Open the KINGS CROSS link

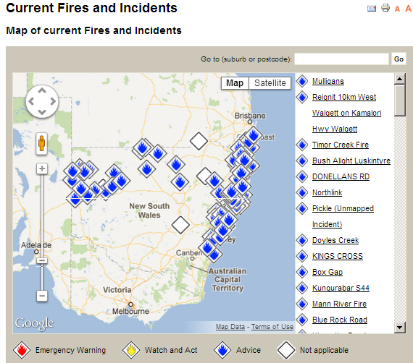pyautogui.click(x=338, y=256)
